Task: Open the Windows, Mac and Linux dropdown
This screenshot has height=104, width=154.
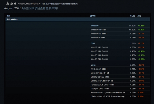Action: tap(29, 4)
